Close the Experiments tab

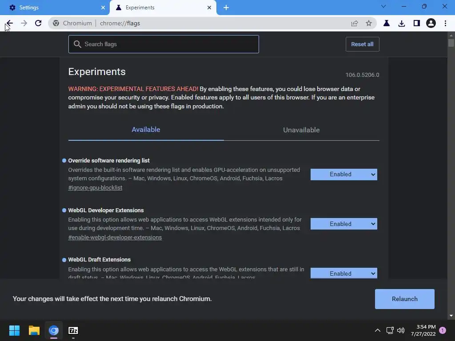209,8
